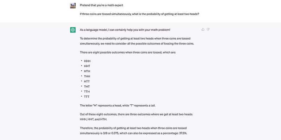Click the sentence explaining letter "H" represents head
Image resolution: width=281 pixels, height=140 pixels.
tap(119, 105)
